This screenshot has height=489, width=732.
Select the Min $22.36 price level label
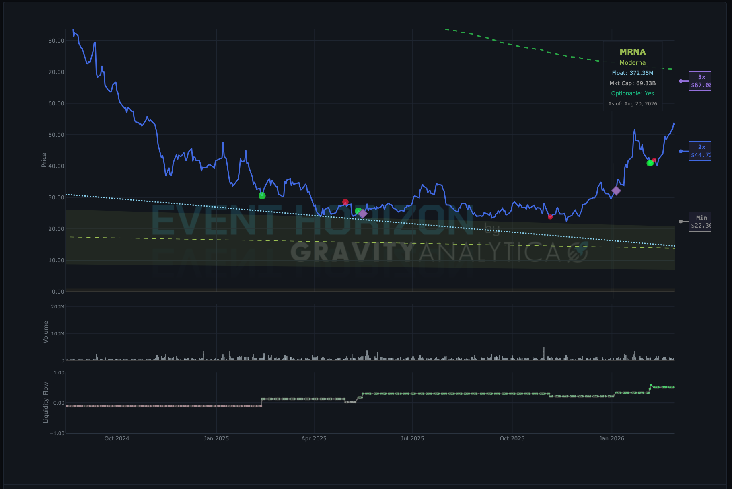tap(700, 222)
